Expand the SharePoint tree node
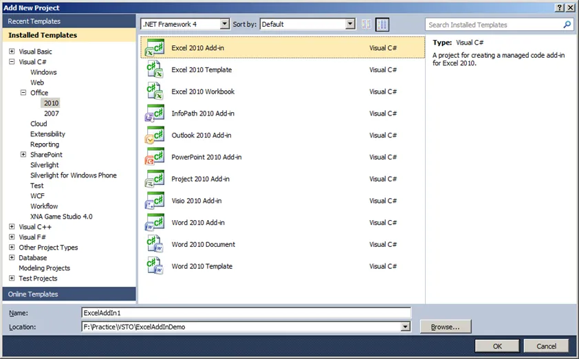Image resolution: width=579 pixels, height=359 pixels. [x=23, y=155]
